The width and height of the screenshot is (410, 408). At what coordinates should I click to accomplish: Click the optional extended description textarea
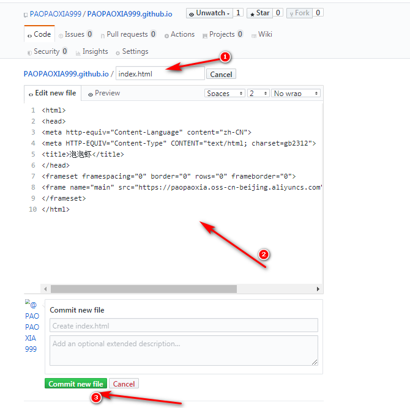(184, 351)
